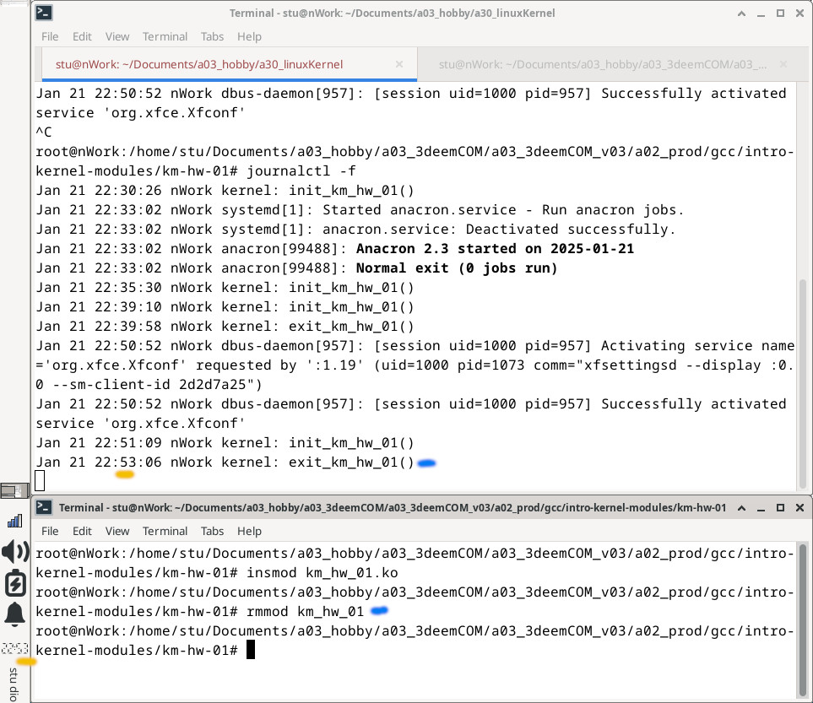Open the network signal indicator in panel
Image resolution: width=813 pixels, height=703 pixels.
14,521
